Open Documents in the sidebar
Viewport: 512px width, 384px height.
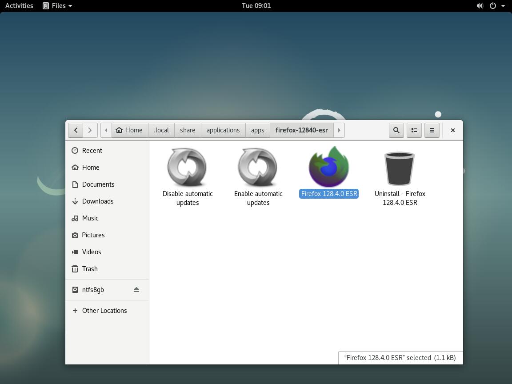coord(107,184)
